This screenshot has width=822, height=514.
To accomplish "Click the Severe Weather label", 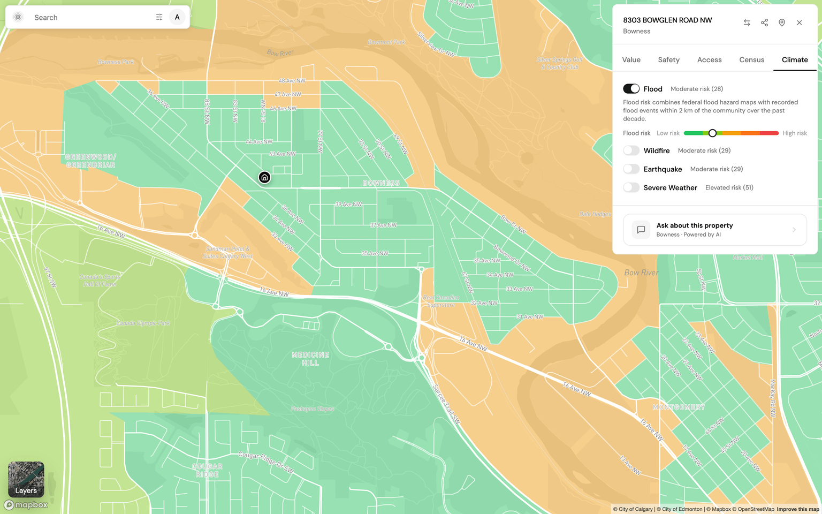I will coord(670,187).
